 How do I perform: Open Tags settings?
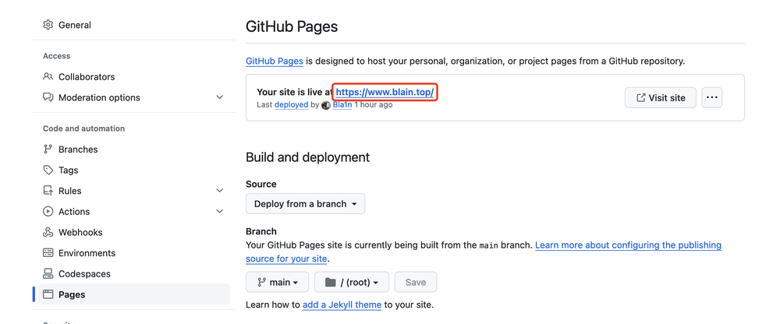click(x=134, y=170)
